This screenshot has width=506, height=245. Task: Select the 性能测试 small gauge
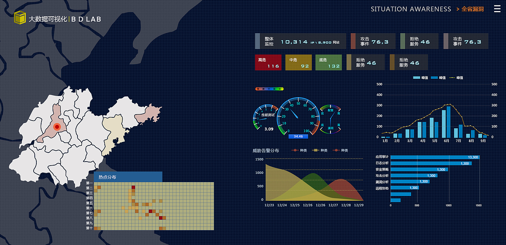[x=265, y=117]
